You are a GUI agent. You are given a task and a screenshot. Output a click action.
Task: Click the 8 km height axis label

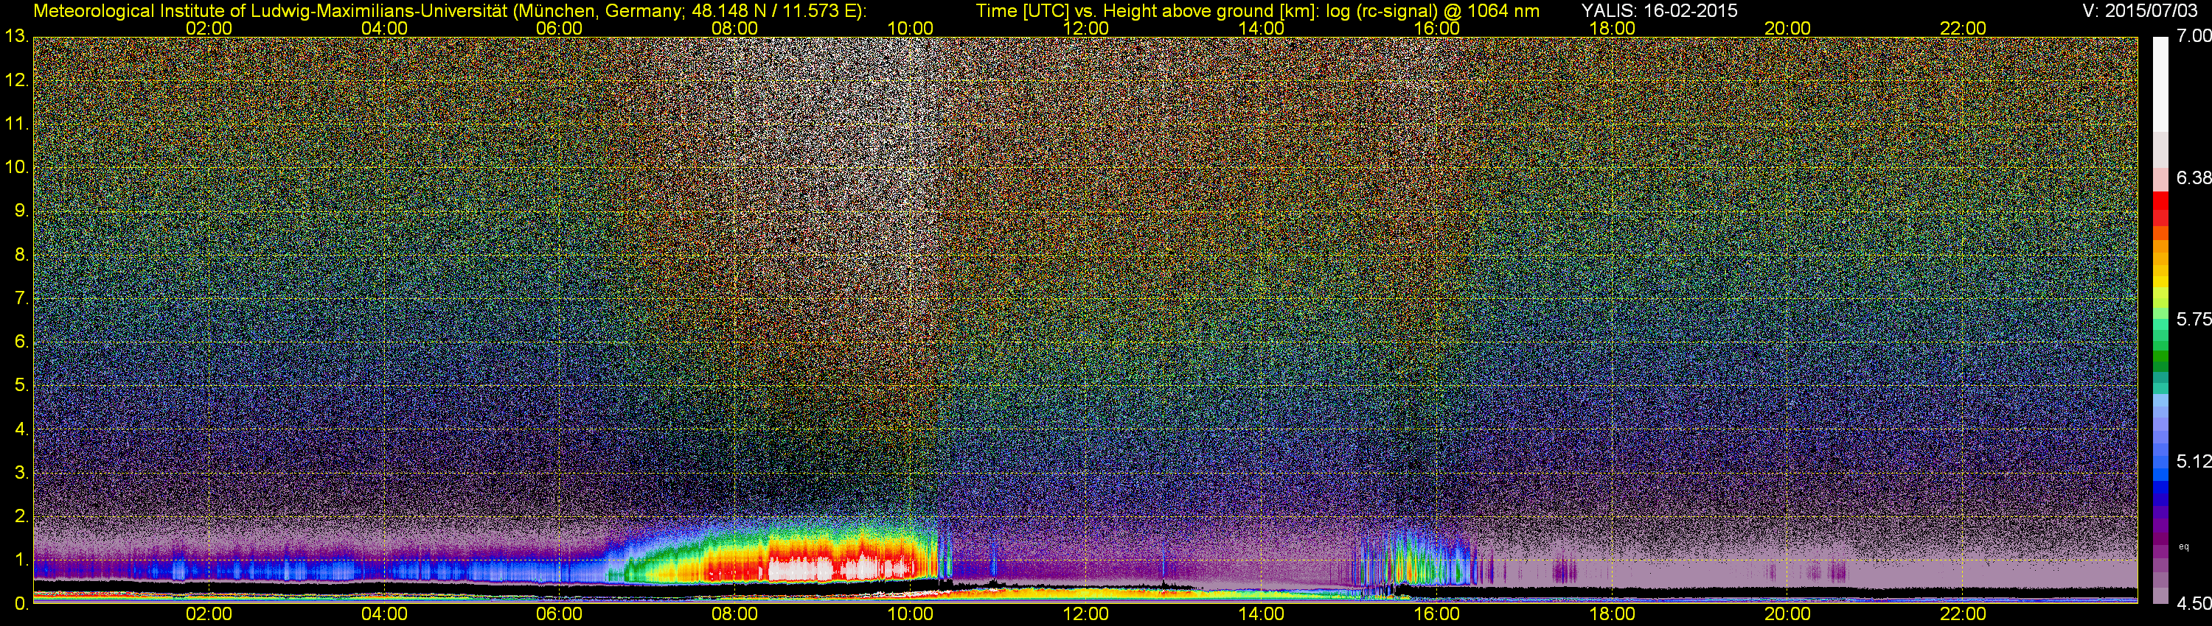coord(21,255)
